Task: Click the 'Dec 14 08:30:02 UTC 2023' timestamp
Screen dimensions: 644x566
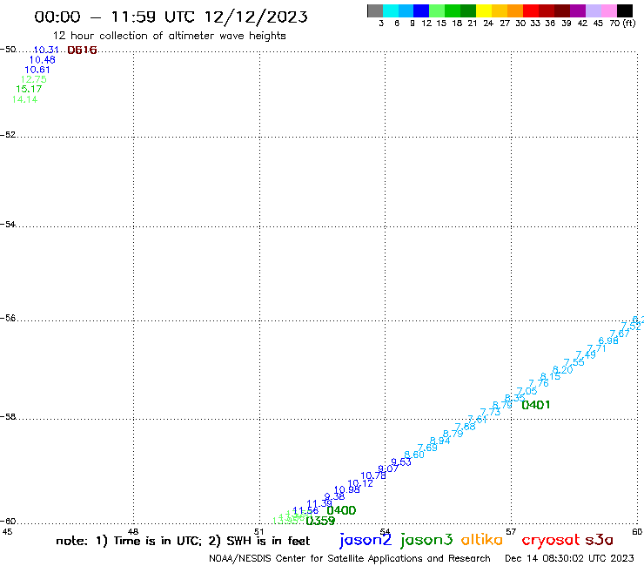Action: [569, 558]
